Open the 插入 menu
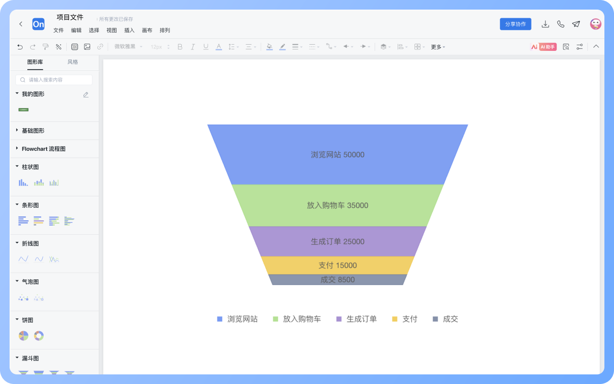The height and width of the screenshot is (384, 614). coord(129,30)
